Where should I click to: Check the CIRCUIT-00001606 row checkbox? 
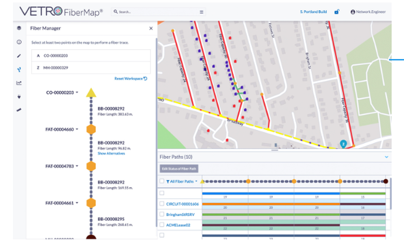pyautogui.click(x=162, y=204)
